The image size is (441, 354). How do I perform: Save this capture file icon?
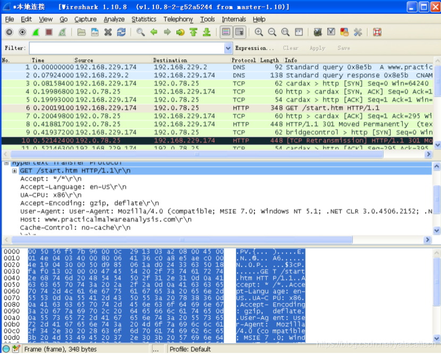tap(95, 32)
